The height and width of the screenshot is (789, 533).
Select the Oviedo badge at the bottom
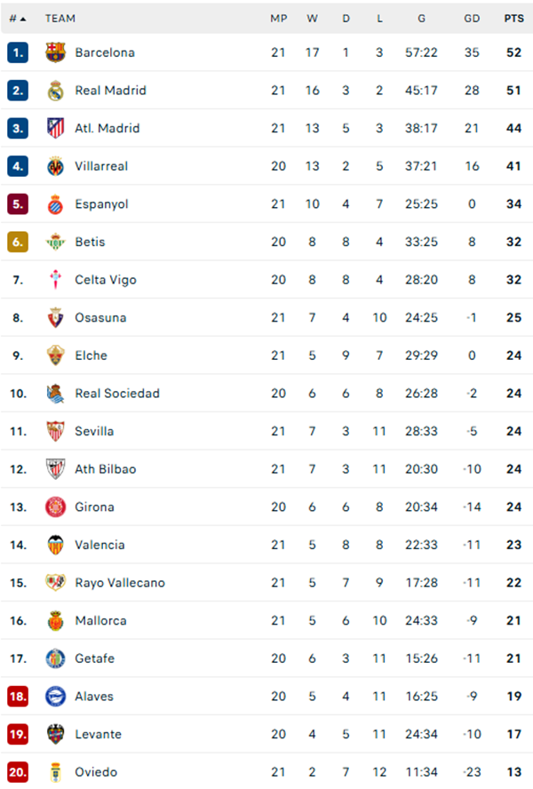55,772
